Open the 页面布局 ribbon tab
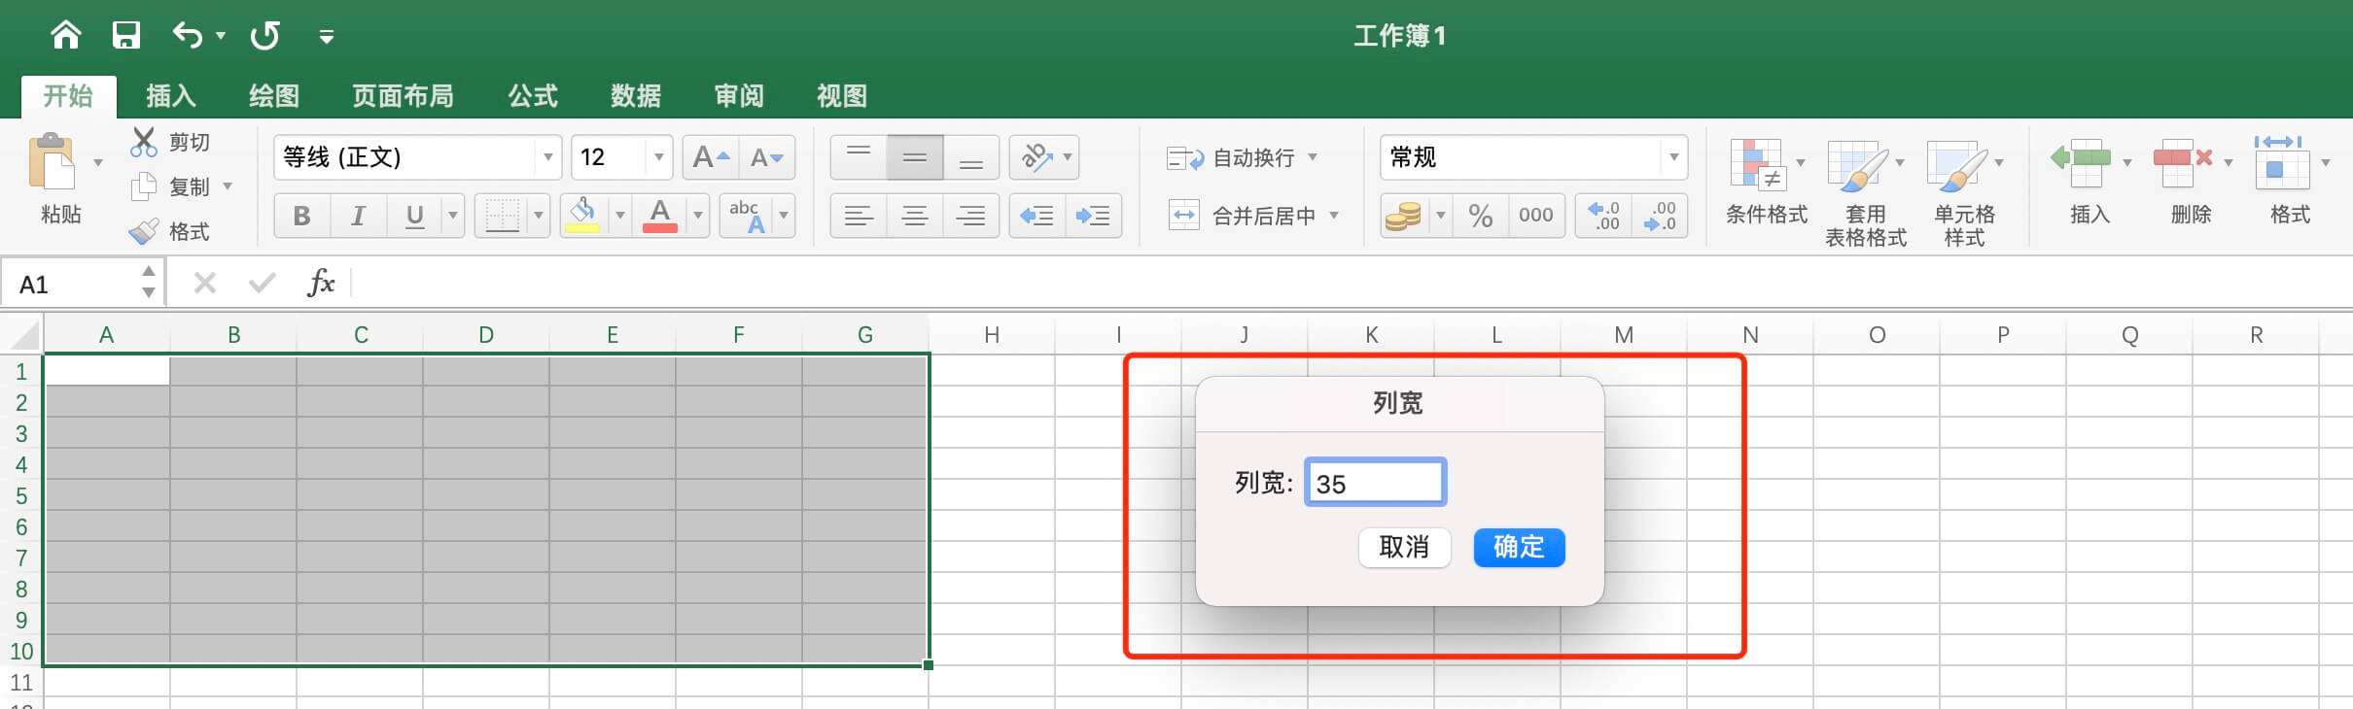Screen dimensions: 2353x709 pos(403,96)
